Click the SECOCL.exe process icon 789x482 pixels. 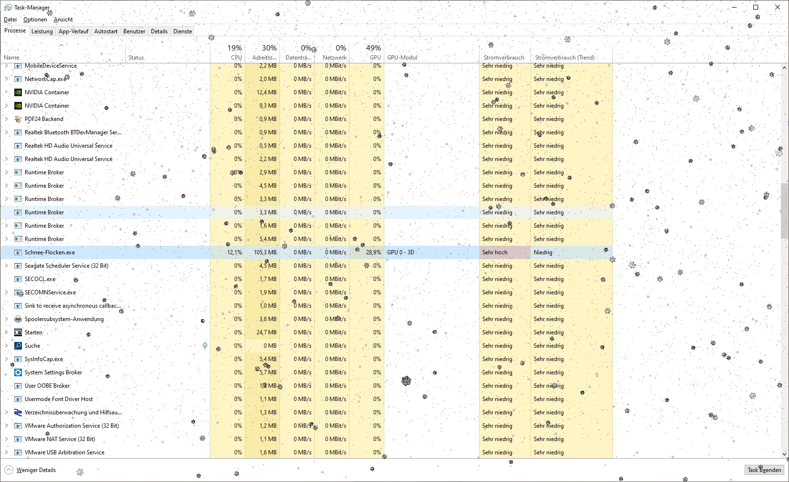(18, 279)
